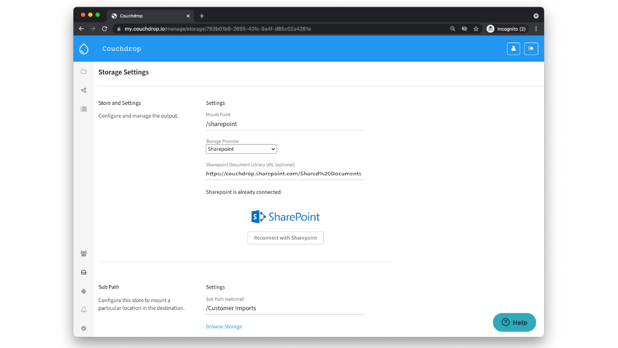The image size is (618, 348).
Task: Open the Android robot sidebar icon
Action: click(84, 291)
